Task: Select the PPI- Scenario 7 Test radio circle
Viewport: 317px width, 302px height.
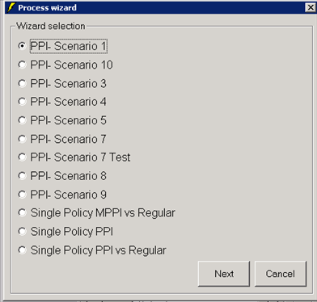Action: click(x=22, y=157)
